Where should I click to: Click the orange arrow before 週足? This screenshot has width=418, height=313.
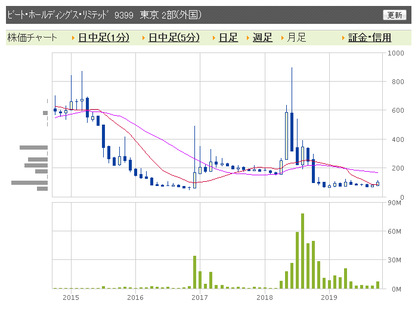(247, 38)
